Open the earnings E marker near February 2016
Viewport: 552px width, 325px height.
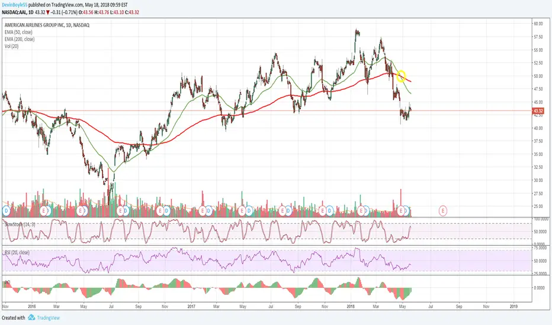pos(44,211)
